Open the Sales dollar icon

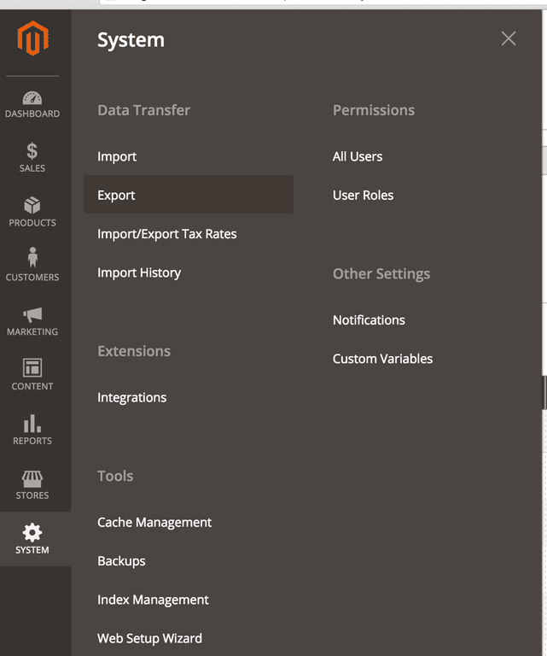[x=32, y=152]
